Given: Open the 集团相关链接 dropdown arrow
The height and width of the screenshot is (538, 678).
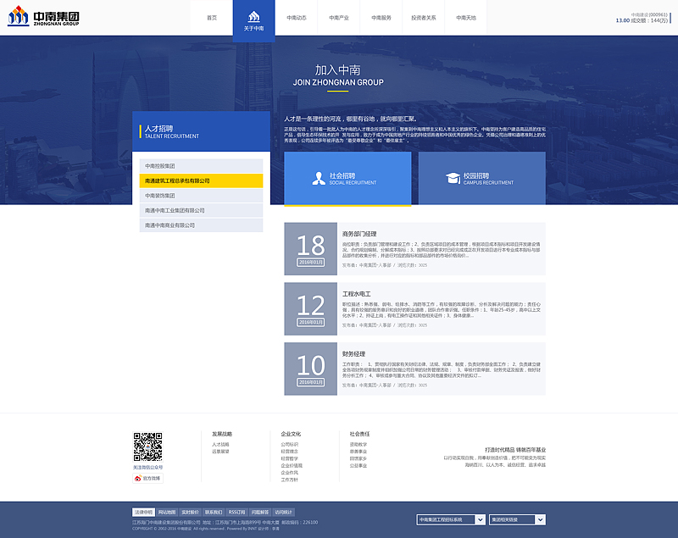Looking at the screenshot, I should click(540, 519).
